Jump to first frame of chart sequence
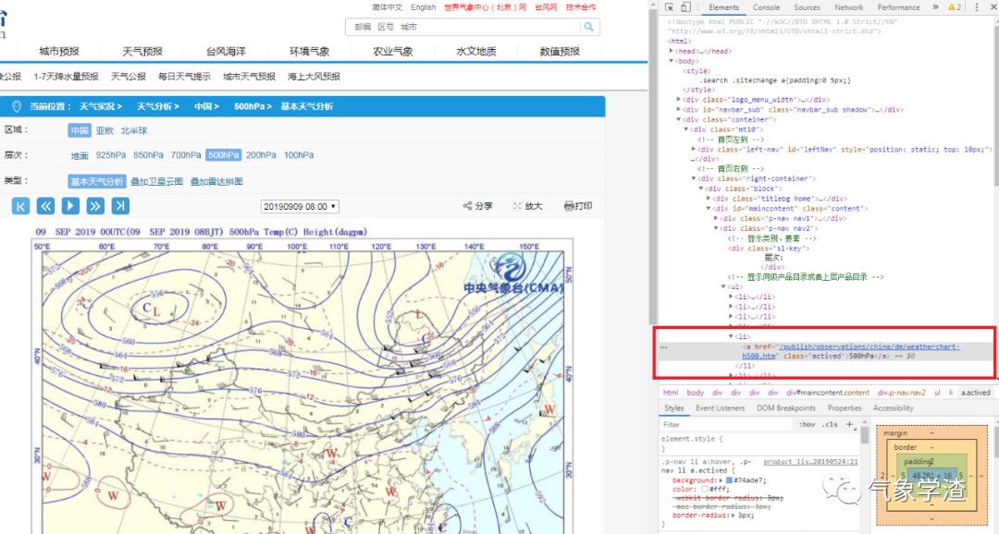 pyautogui.click(x=20, y=206)
